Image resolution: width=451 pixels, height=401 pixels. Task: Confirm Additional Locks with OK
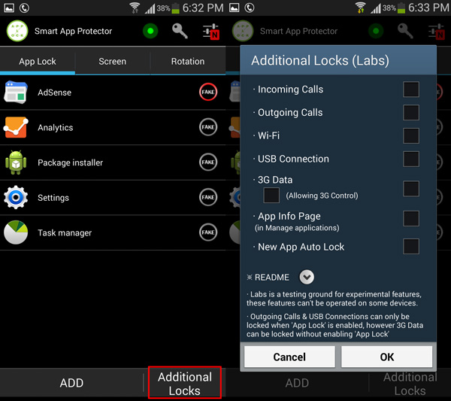(387, 357)
